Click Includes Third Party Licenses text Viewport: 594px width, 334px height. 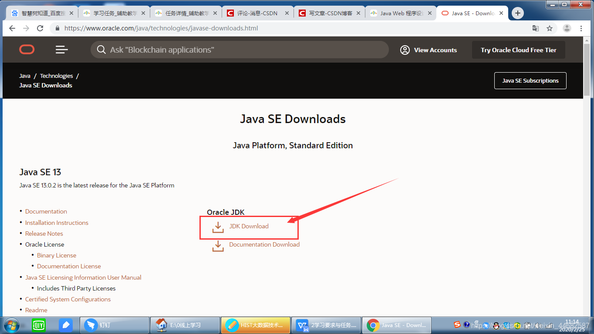(76, 288)
